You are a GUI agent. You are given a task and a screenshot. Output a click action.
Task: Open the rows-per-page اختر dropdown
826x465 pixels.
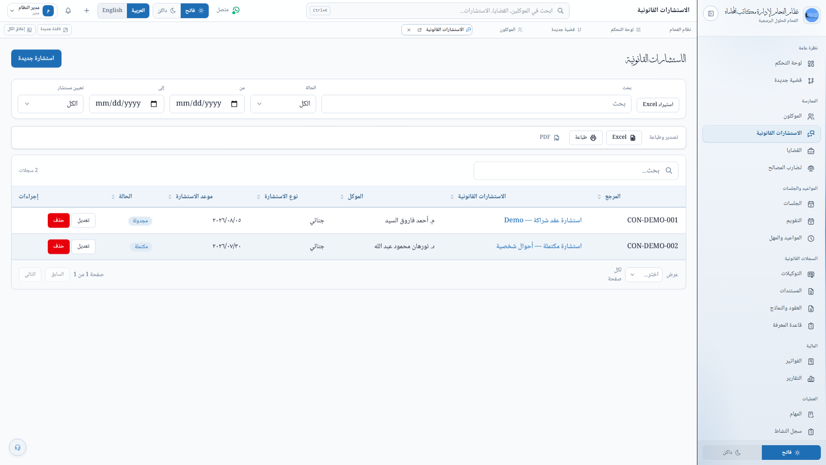pos(644,275)
